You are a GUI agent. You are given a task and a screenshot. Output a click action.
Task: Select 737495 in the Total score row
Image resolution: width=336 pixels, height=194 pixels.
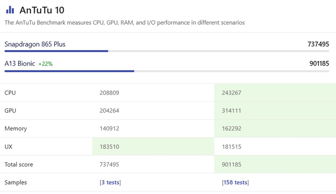(109, 165)
